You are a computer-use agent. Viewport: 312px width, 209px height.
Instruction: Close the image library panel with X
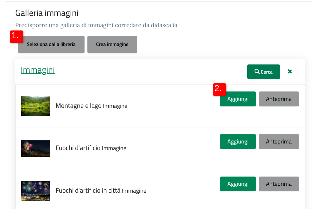pos(290,71)
